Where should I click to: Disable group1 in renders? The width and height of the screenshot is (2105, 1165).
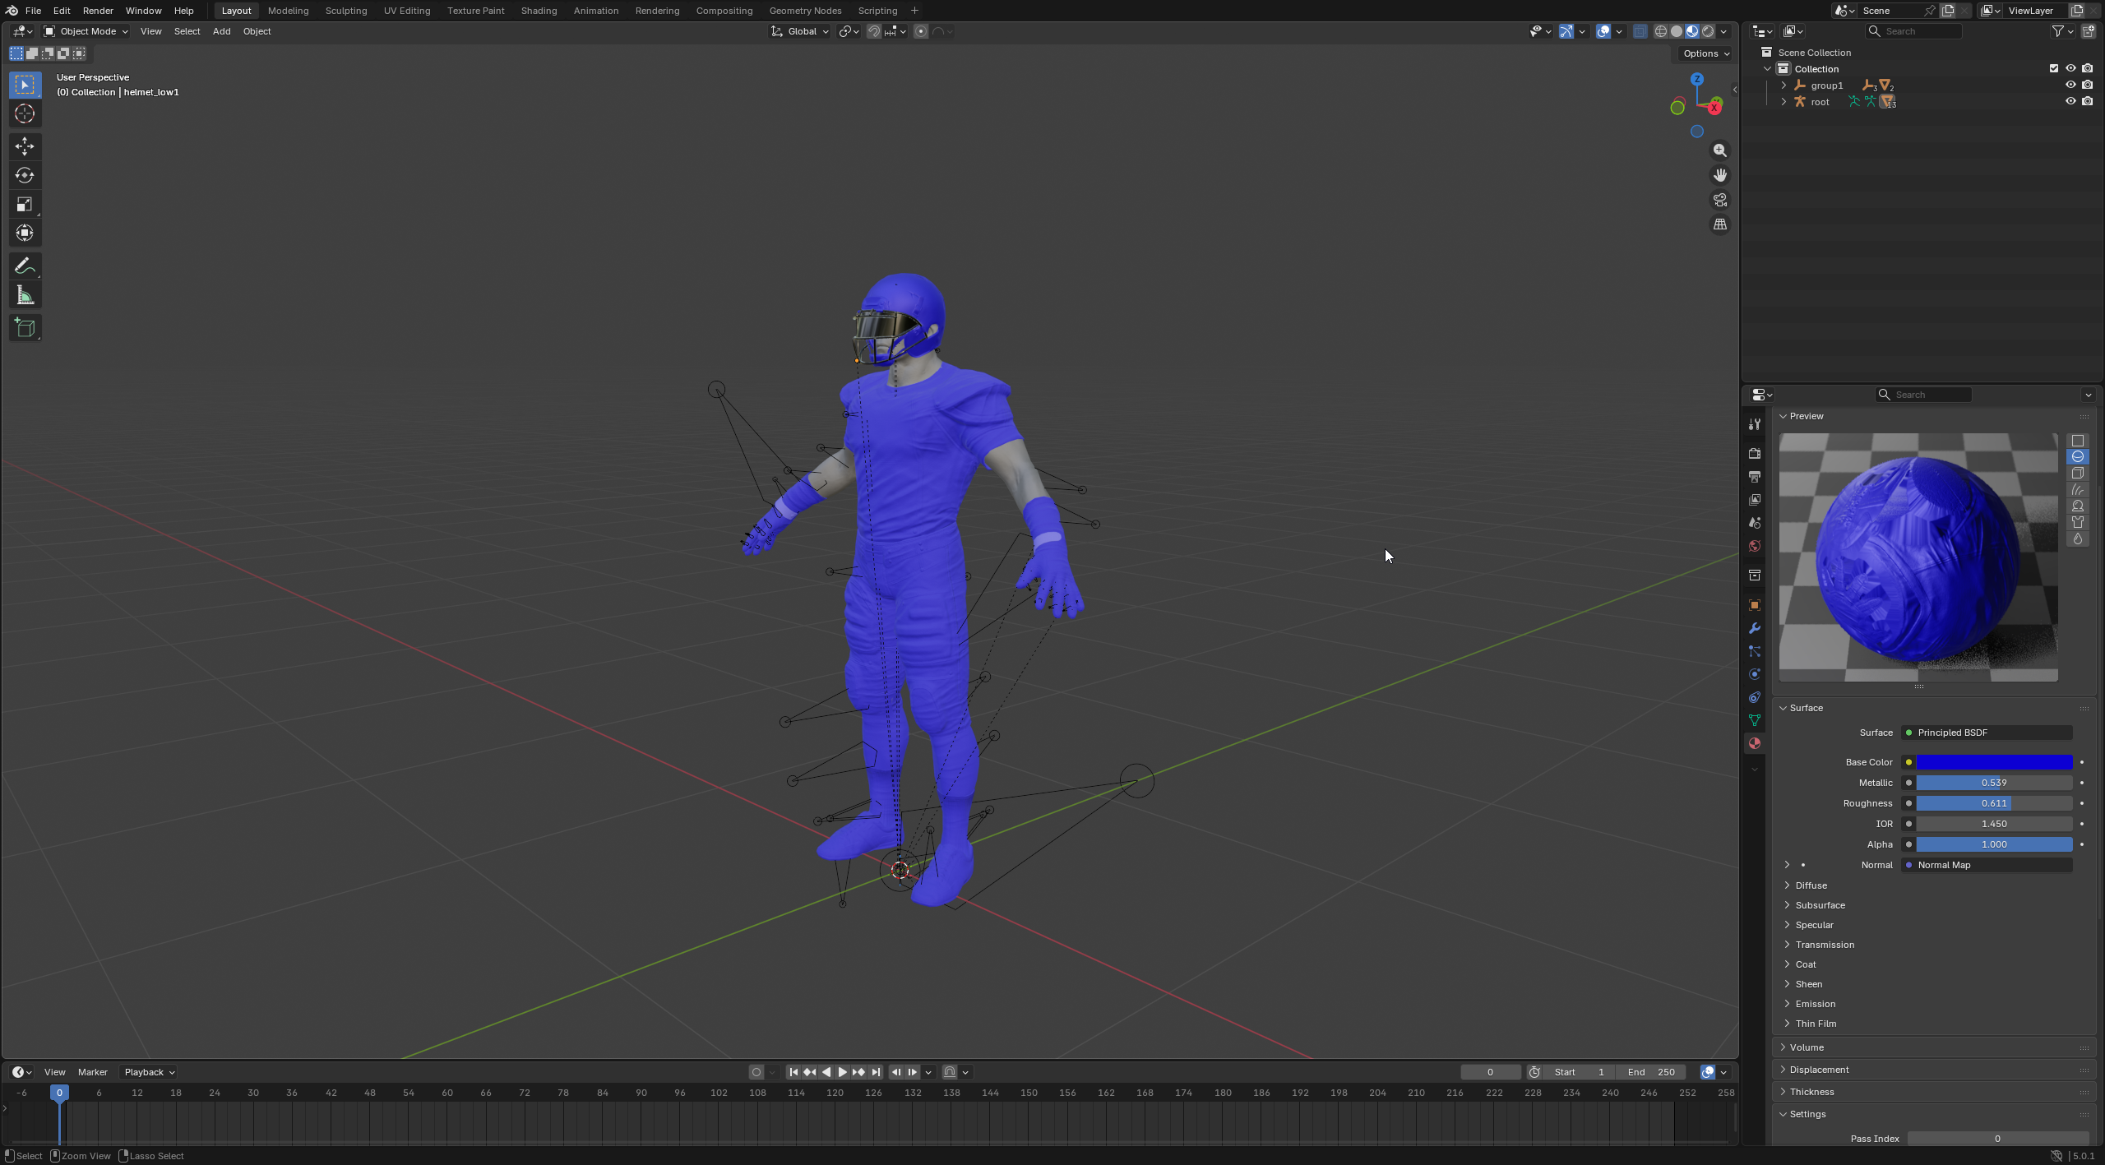(2087, 86)
